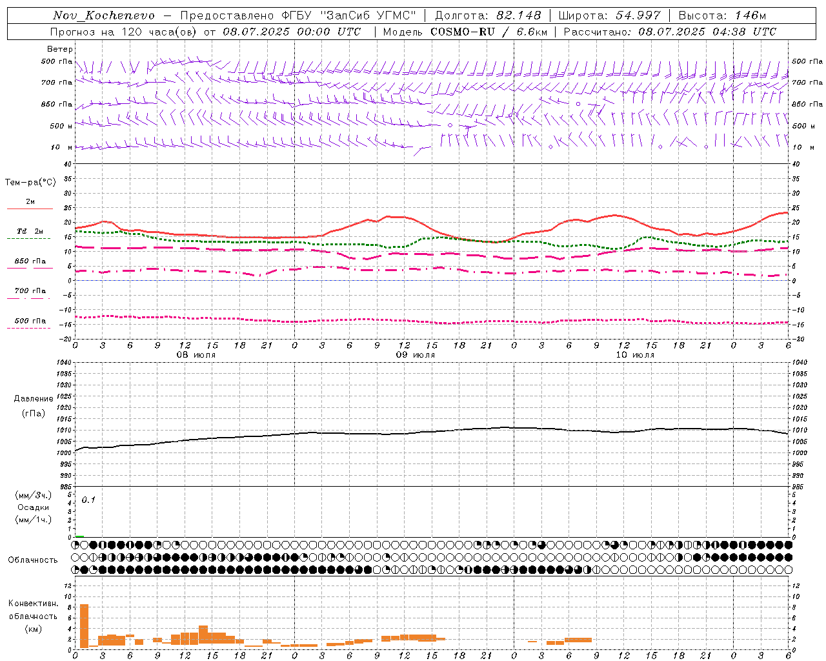Viewport: 826px width, 661px height.
Task: Click the Конвективн. convective cloud label
Action: tap(33, 604)
